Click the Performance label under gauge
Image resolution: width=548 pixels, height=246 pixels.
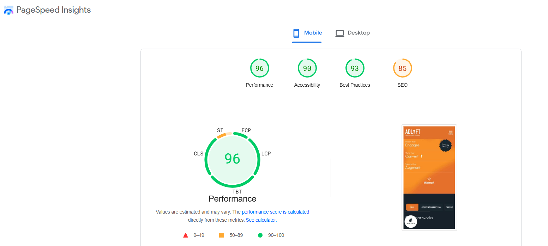(259, 85)
